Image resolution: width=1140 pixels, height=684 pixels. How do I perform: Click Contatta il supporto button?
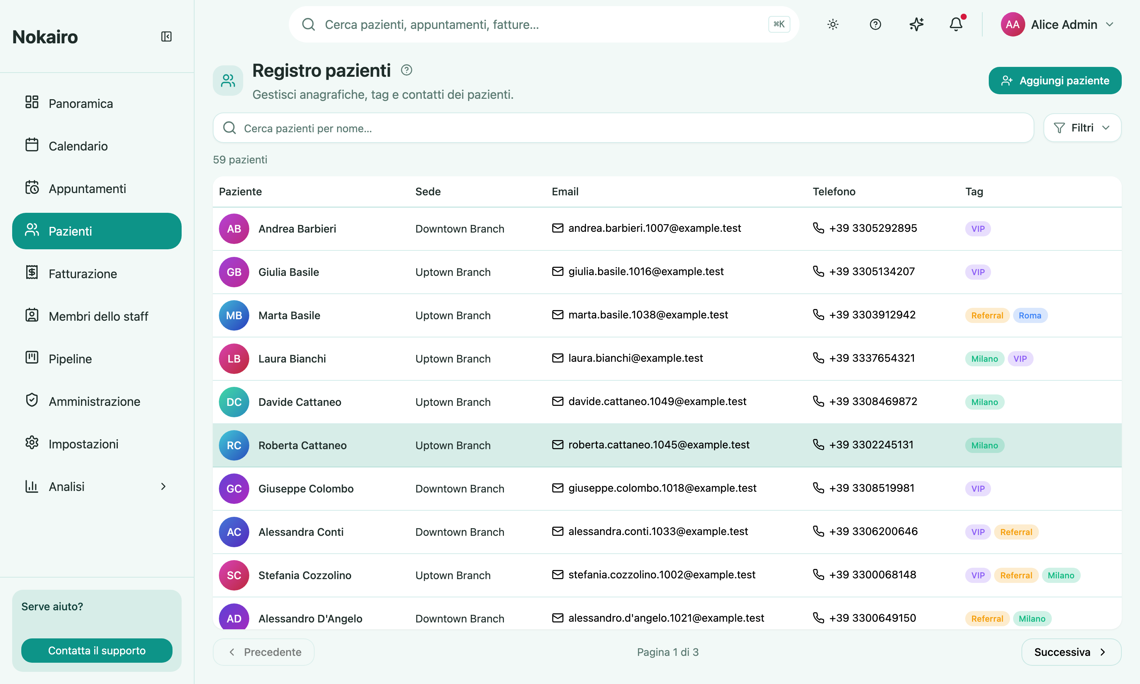coord(97,650)
